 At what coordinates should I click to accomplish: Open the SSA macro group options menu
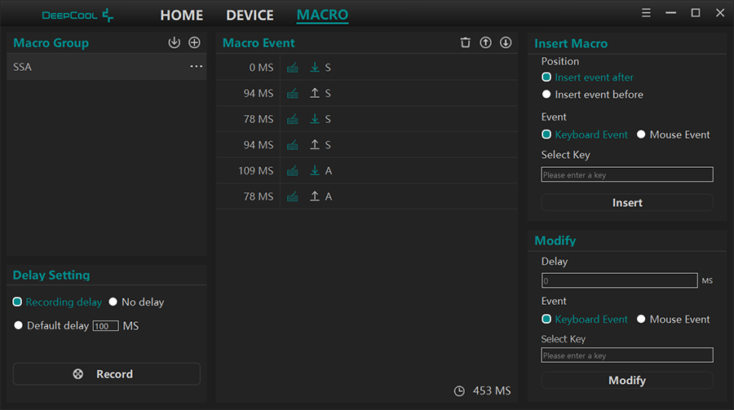click(x=196, y=67)
